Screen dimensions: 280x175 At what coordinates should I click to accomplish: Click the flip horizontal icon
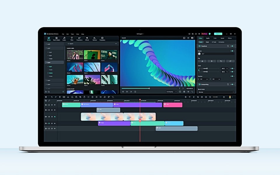pyautogui.click(x=202, y=61)
